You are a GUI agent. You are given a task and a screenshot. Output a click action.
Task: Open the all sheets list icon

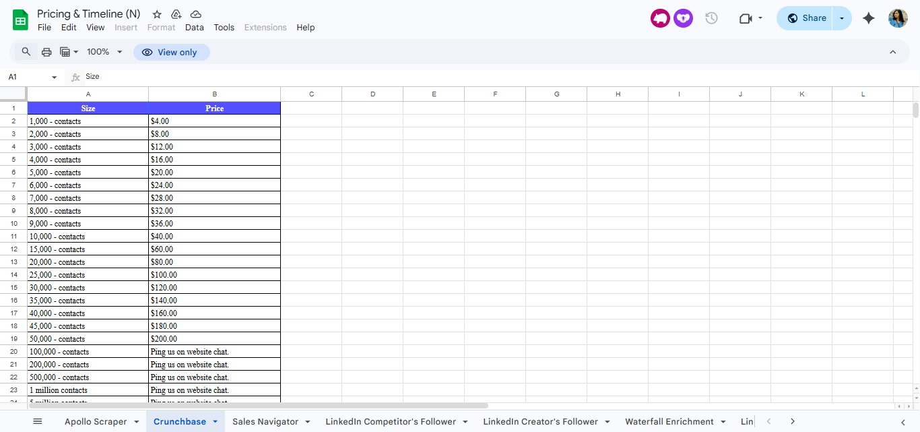tap(38, 421)
